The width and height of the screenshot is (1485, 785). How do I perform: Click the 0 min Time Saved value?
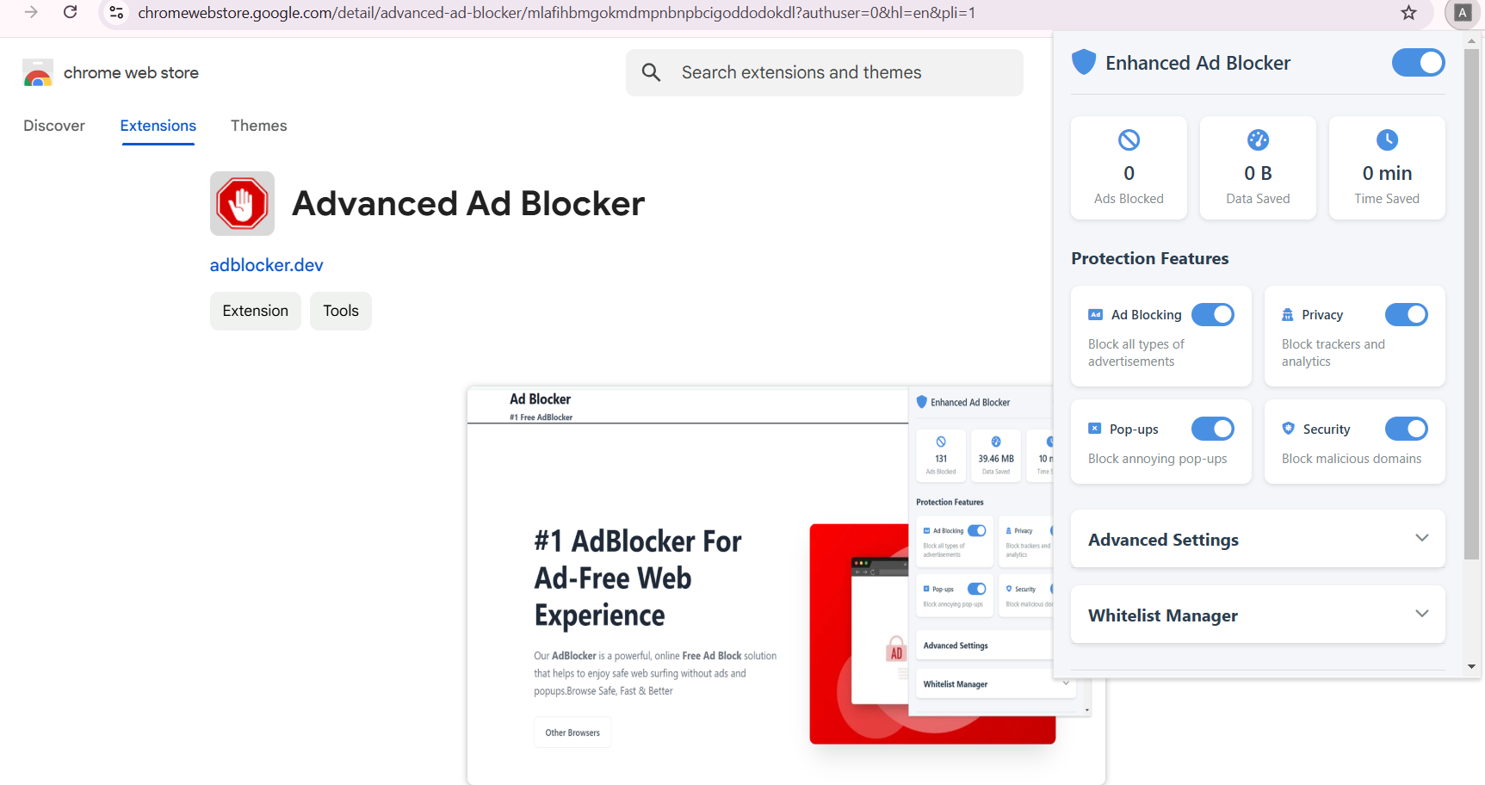(1387, 173)
